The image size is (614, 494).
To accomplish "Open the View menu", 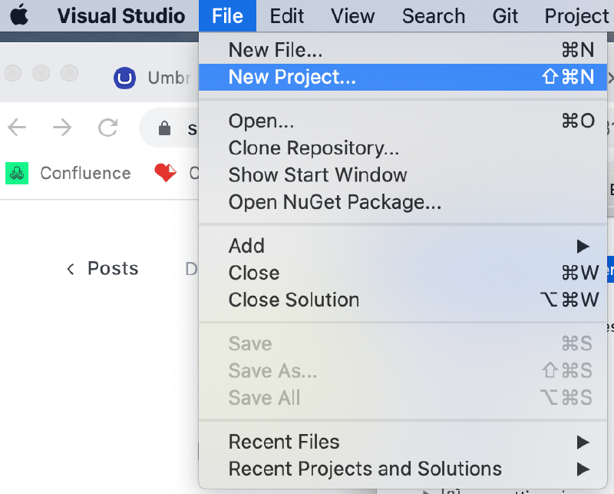I will pyautogui.click(x=352, y=16).
